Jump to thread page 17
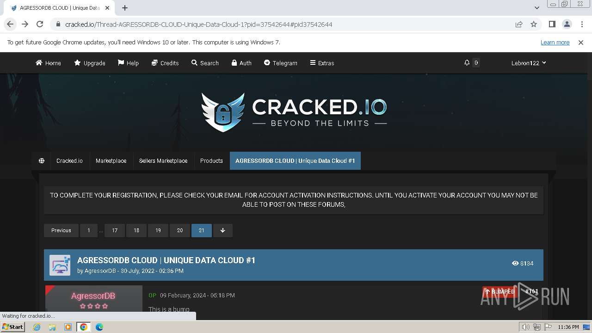This screenshot has height=333, width=592. pyautogui.click(x=115, y=230)
